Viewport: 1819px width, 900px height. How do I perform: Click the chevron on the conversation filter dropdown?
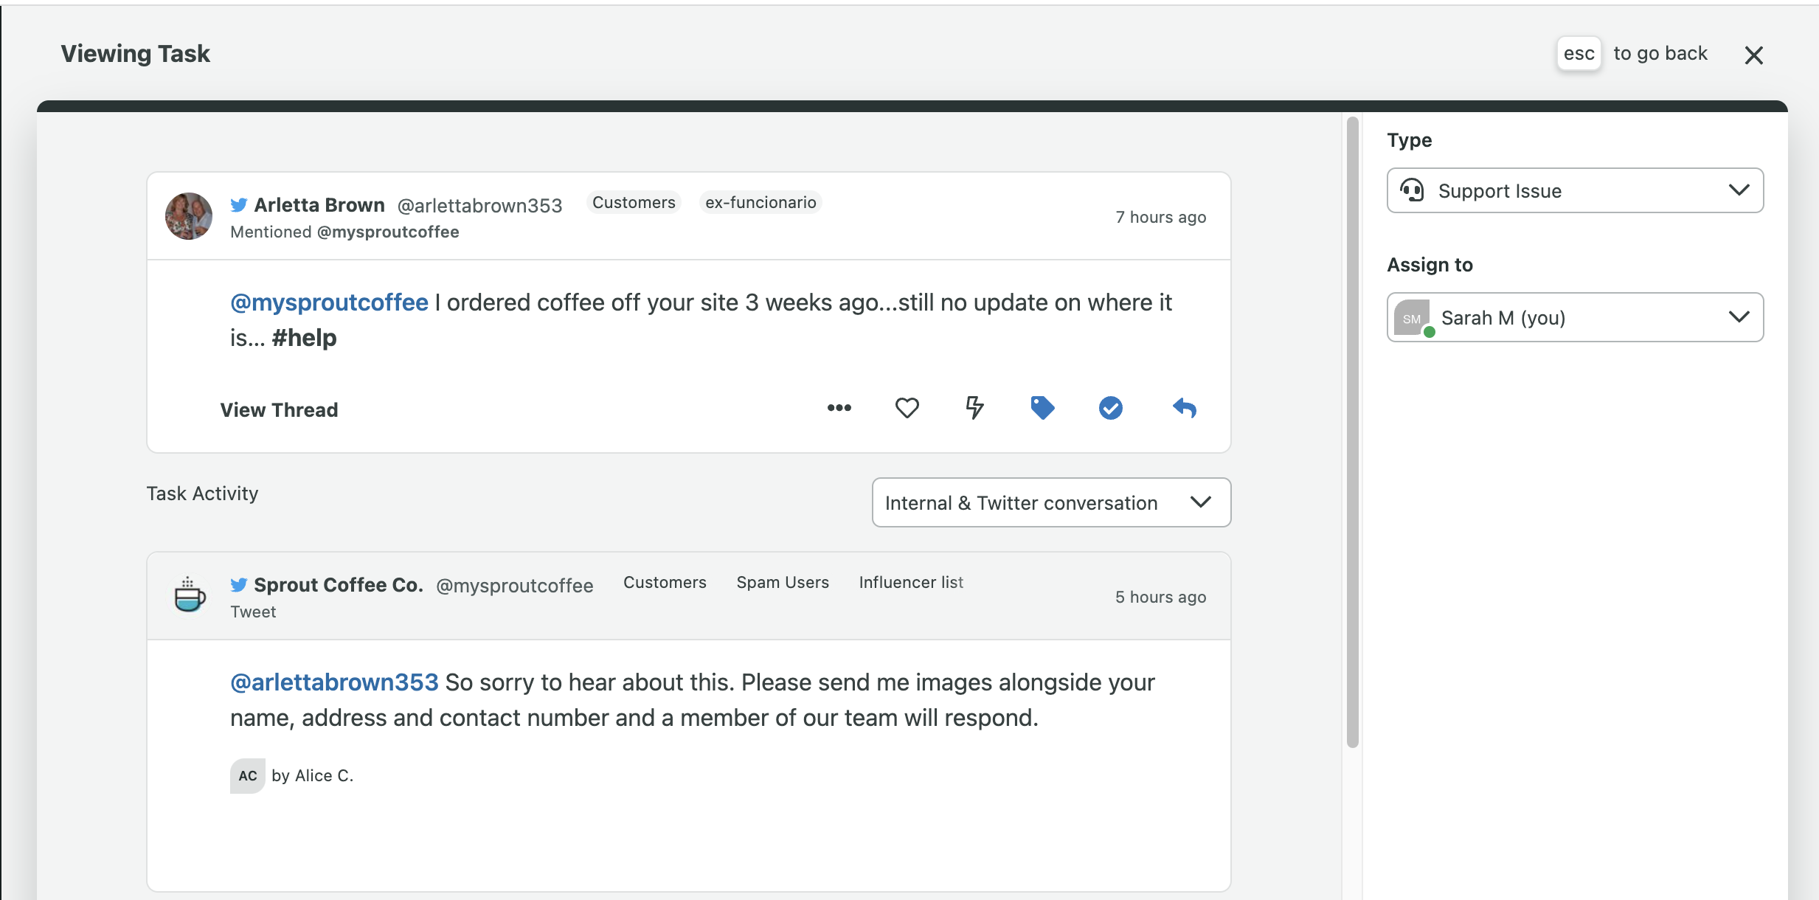(1200, 502)
